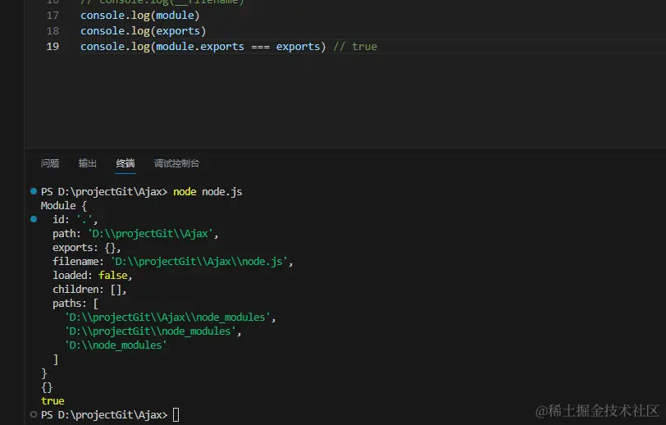
Task: Click the // true comment on line 19
Action: (355, 46)
